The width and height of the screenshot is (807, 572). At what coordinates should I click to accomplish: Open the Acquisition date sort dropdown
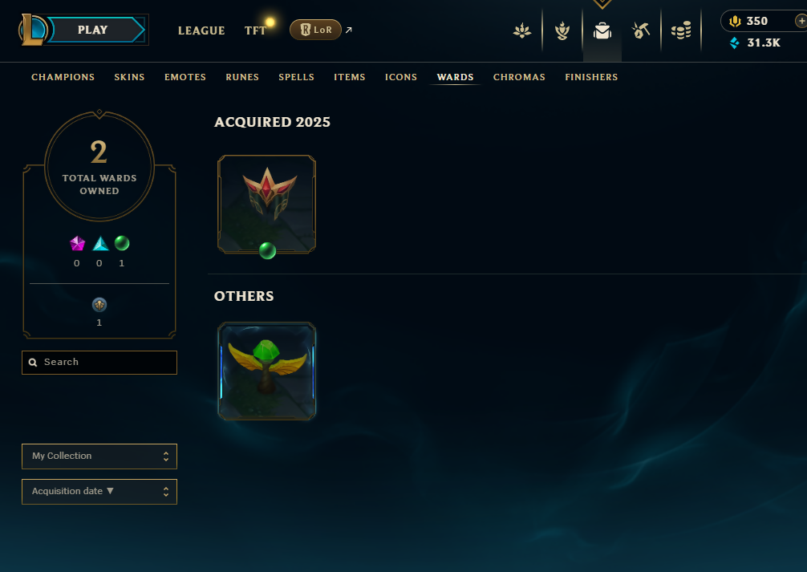99,492
